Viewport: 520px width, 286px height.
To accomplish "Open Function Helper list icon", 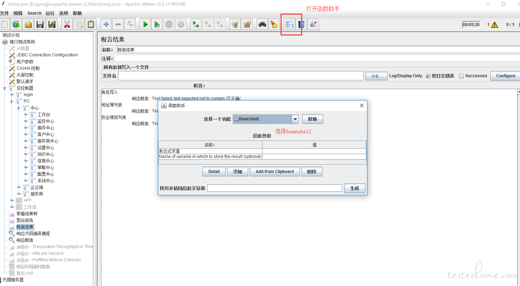I will [x=289, y=24].
